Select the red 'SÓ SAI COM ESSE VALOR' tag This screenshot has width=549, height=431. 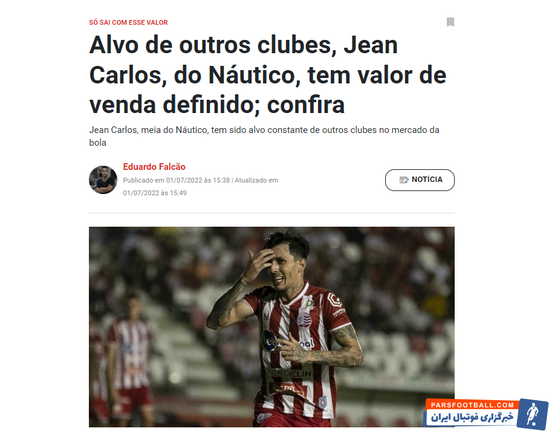click(x=128, y=22)
